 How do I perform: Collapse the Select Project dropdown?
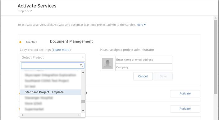tap(52, 57)
